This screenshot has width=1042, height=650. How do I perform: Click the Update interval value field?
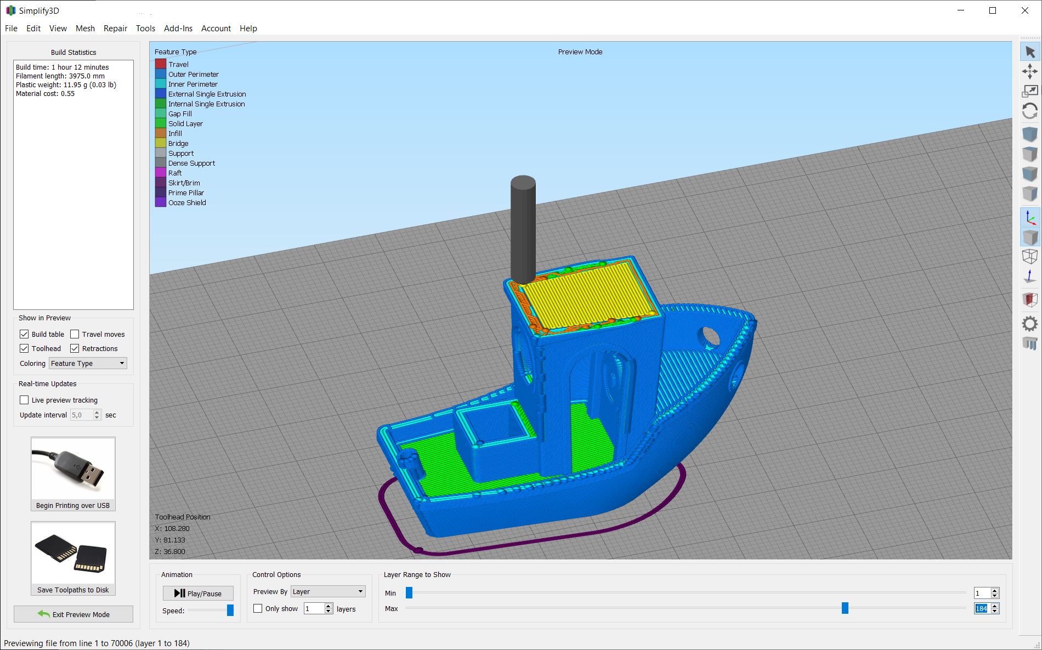click(x=82, y=415)
